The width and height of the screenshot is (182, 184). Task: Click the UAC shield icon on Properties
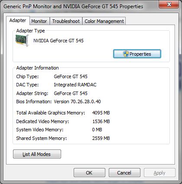(126, 54)
